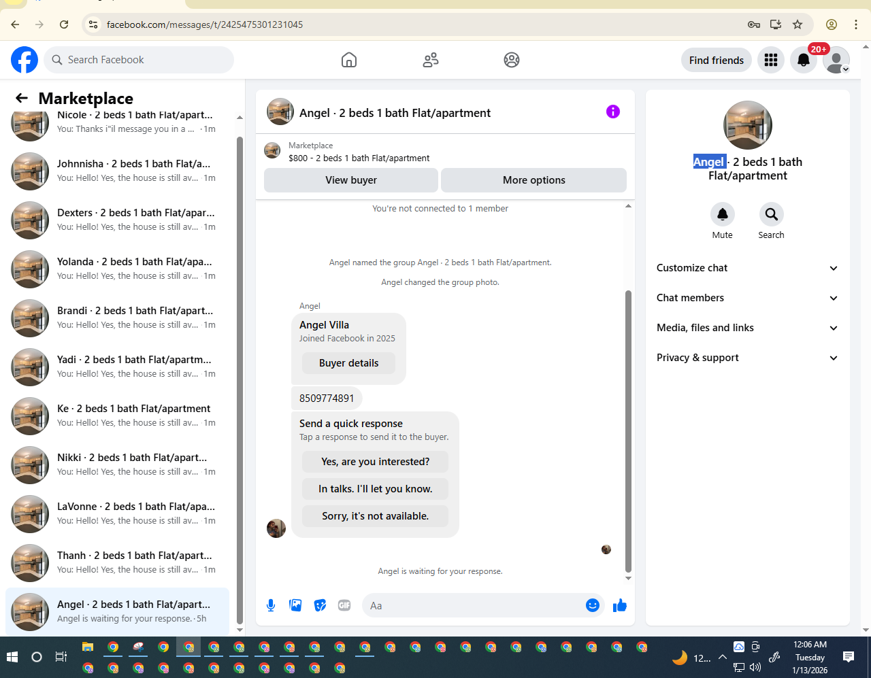
Task: Click the View buyer button
Action: [351, 180]
